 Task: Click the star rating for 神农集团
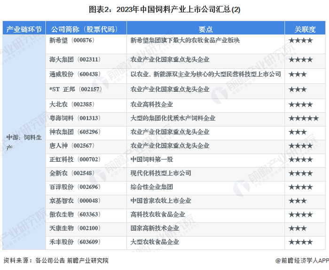298,132
